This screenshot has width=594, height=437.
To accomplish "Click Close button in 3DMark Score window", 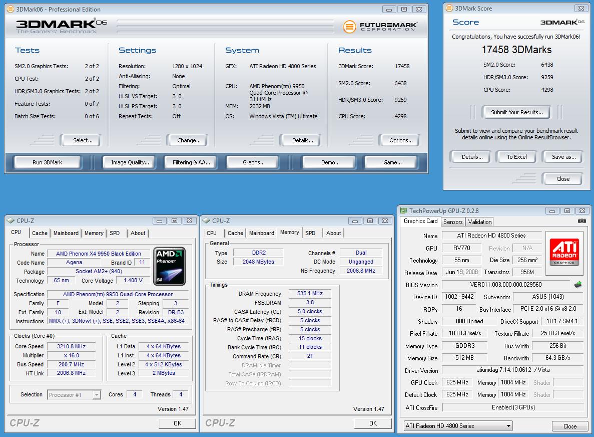I will click(562, 179).
